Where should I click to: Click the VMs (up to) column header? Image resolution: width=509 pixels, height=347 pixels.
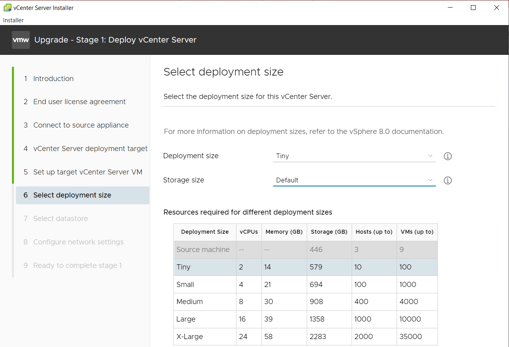(x=417, y=232)
